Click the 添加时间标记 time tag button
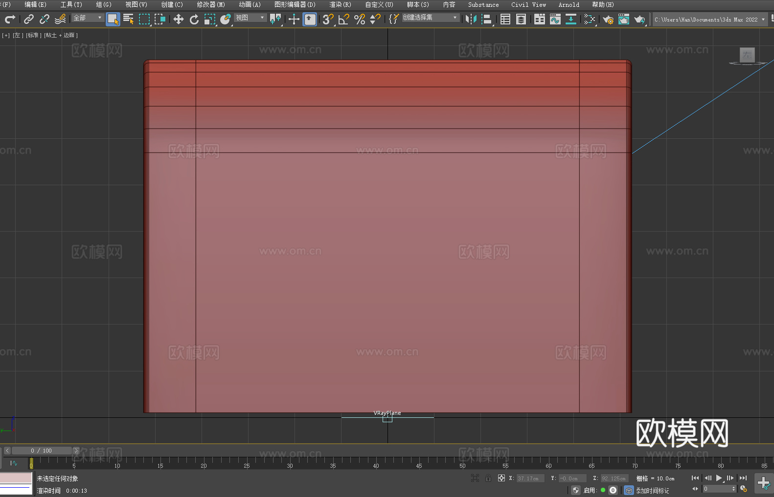This screenshot has height=497, width=774. click(x=652, y=490)
